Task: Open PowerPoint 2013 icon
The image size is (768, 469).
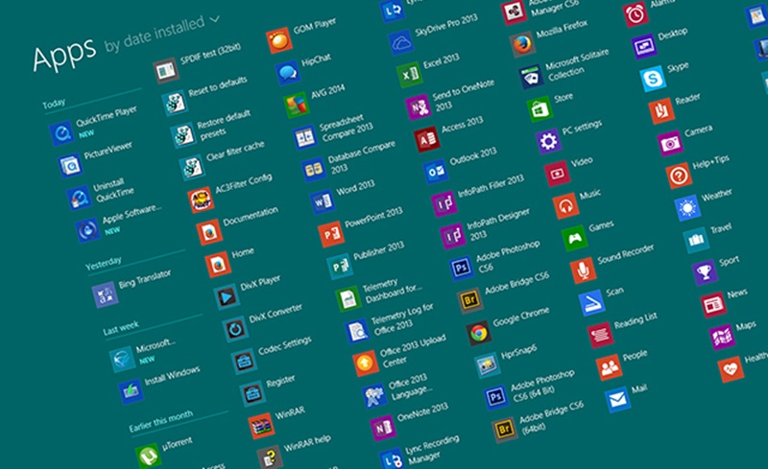Action: [331, 234]
